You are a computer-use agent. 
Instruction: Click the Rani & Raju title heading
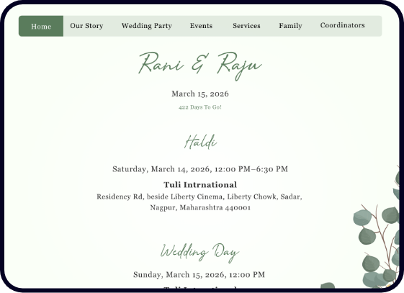coord(200,66)
